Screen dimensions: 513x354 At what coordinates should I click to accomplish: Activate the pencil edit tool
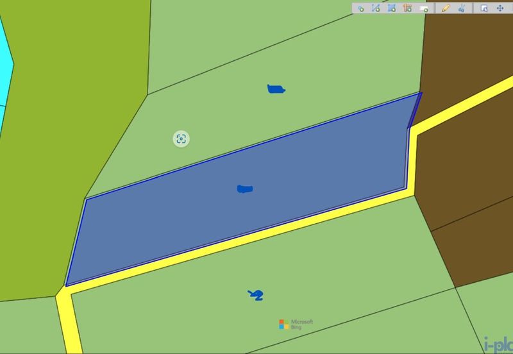click(446, 8)
